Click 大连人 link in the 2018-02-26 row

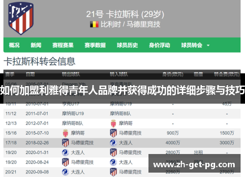tap(125, 143)
